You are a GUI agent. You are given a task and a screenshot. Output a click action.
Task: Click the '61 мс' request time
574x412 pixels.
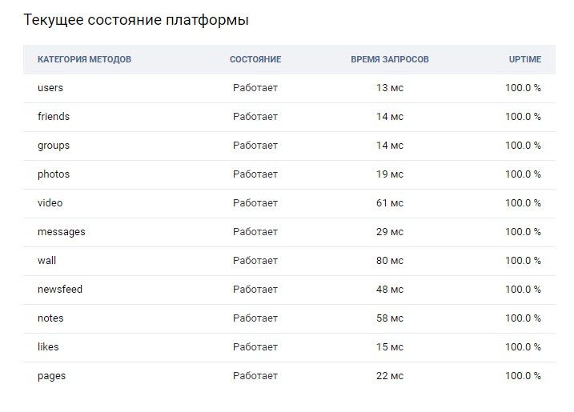390,202
